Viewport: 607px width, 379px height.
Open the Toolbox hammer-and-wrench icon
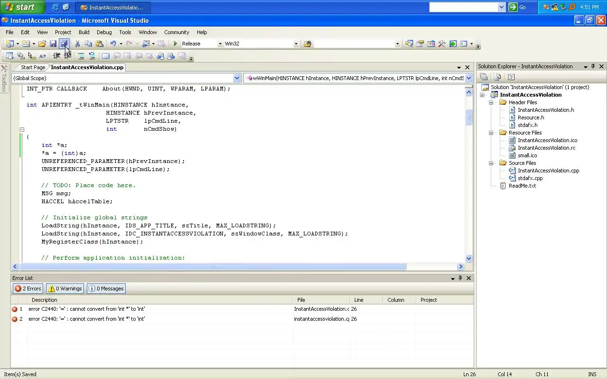(x=442, y=44)
